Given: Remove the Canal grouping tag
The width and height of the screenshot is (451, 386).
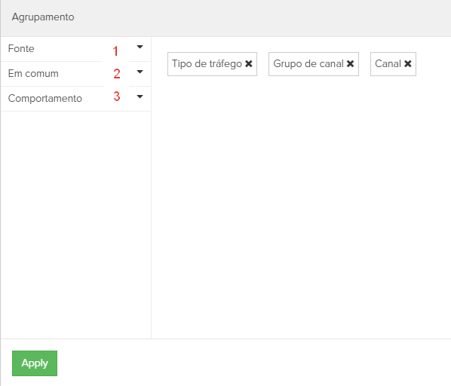Looking at the screenshot, I should pos(408,64).
